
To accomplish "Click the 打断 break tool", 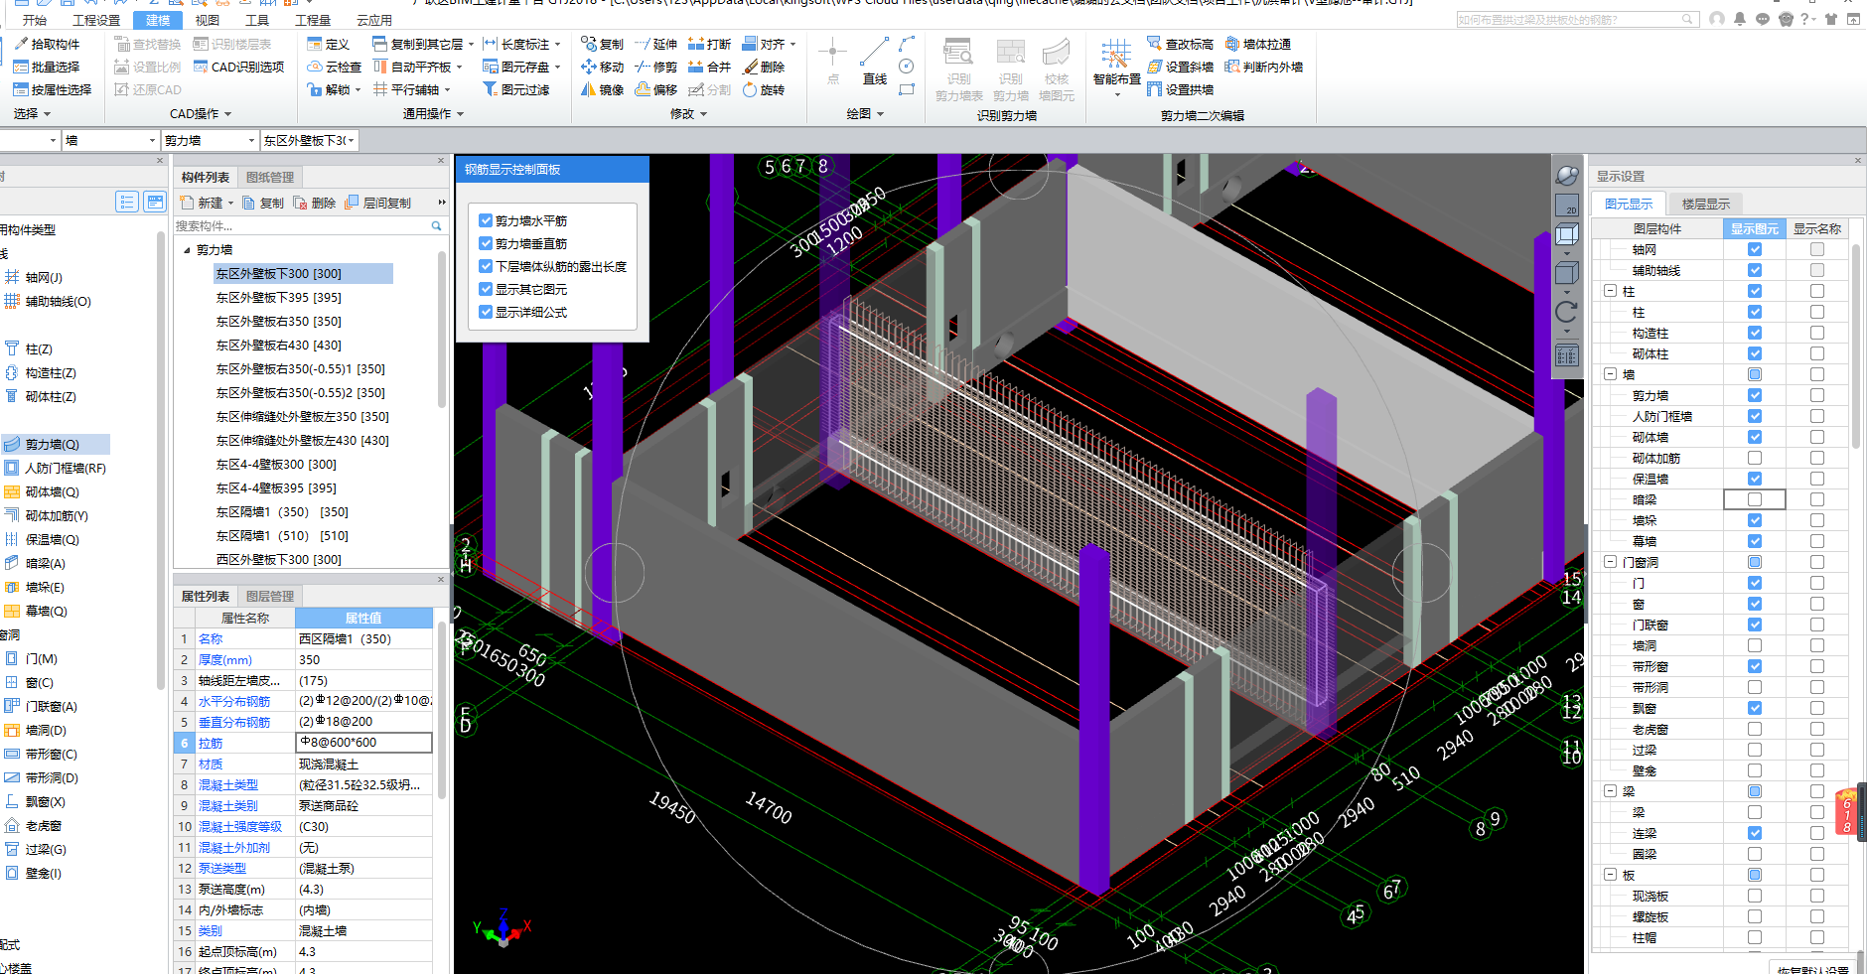I will point(710,44).
